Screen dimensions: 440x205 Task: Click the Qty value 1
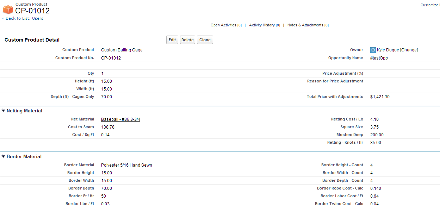[x=103, y=73]
